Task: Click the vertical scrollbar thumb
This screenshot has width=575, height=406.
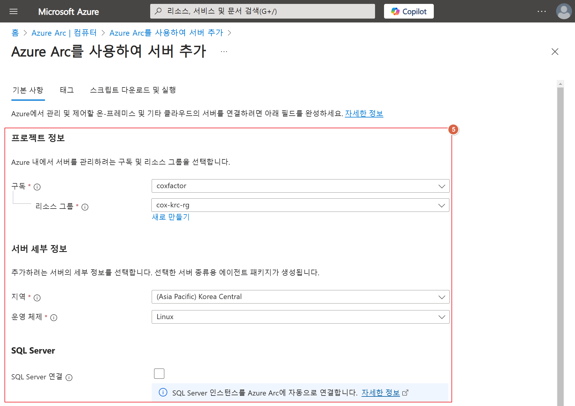Action: pos(560,246)
